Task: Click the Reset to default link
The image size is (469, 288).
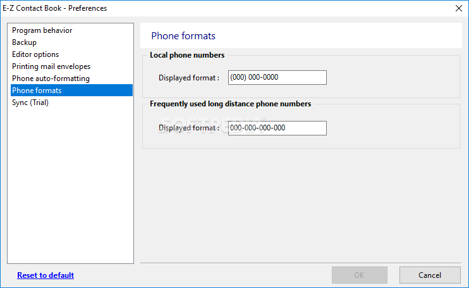Action: pyautogui.click(x=46, y=275)
